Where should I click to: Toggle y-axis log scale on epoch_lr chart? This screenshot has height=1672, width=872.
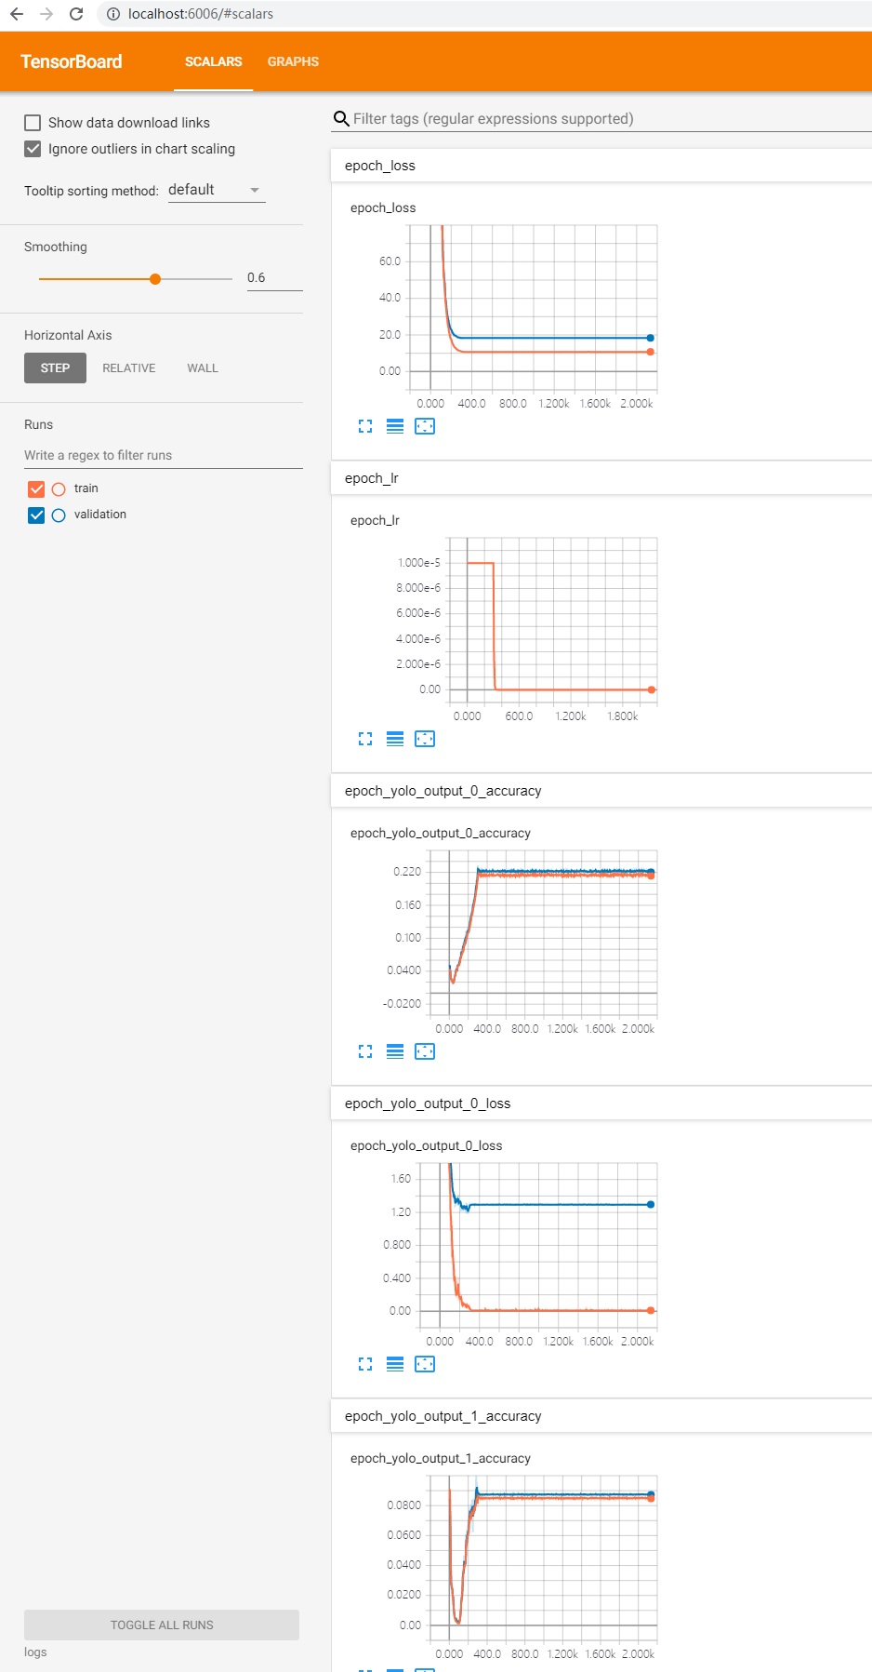(395, 739)
